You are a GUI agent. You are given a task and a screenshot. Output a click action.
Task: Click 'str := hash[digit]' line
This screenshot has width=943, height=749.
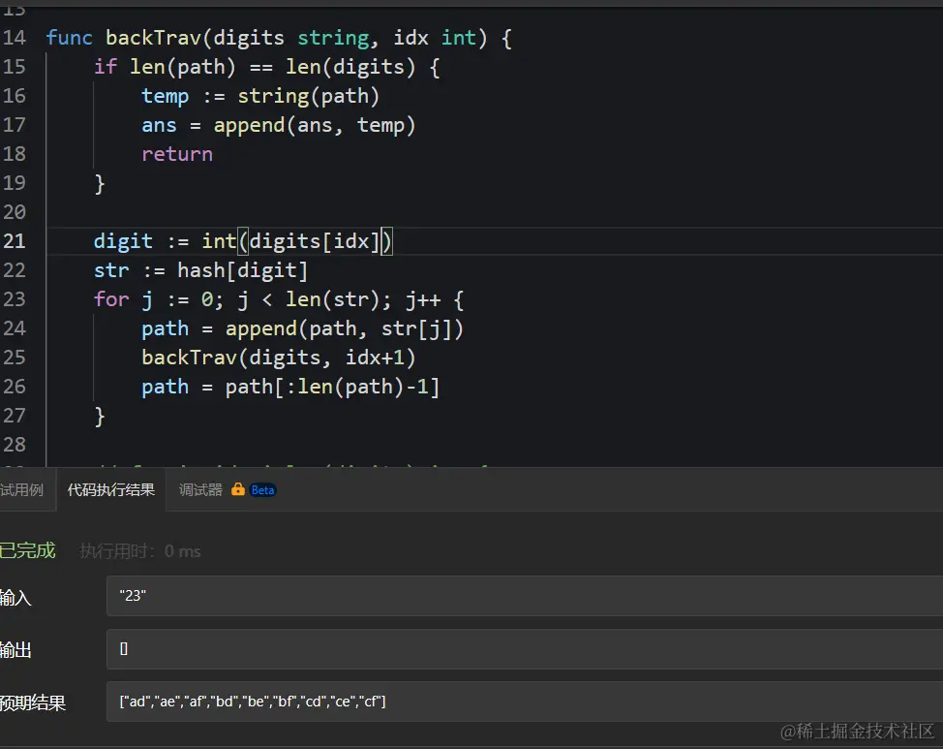tap(200, 270)
